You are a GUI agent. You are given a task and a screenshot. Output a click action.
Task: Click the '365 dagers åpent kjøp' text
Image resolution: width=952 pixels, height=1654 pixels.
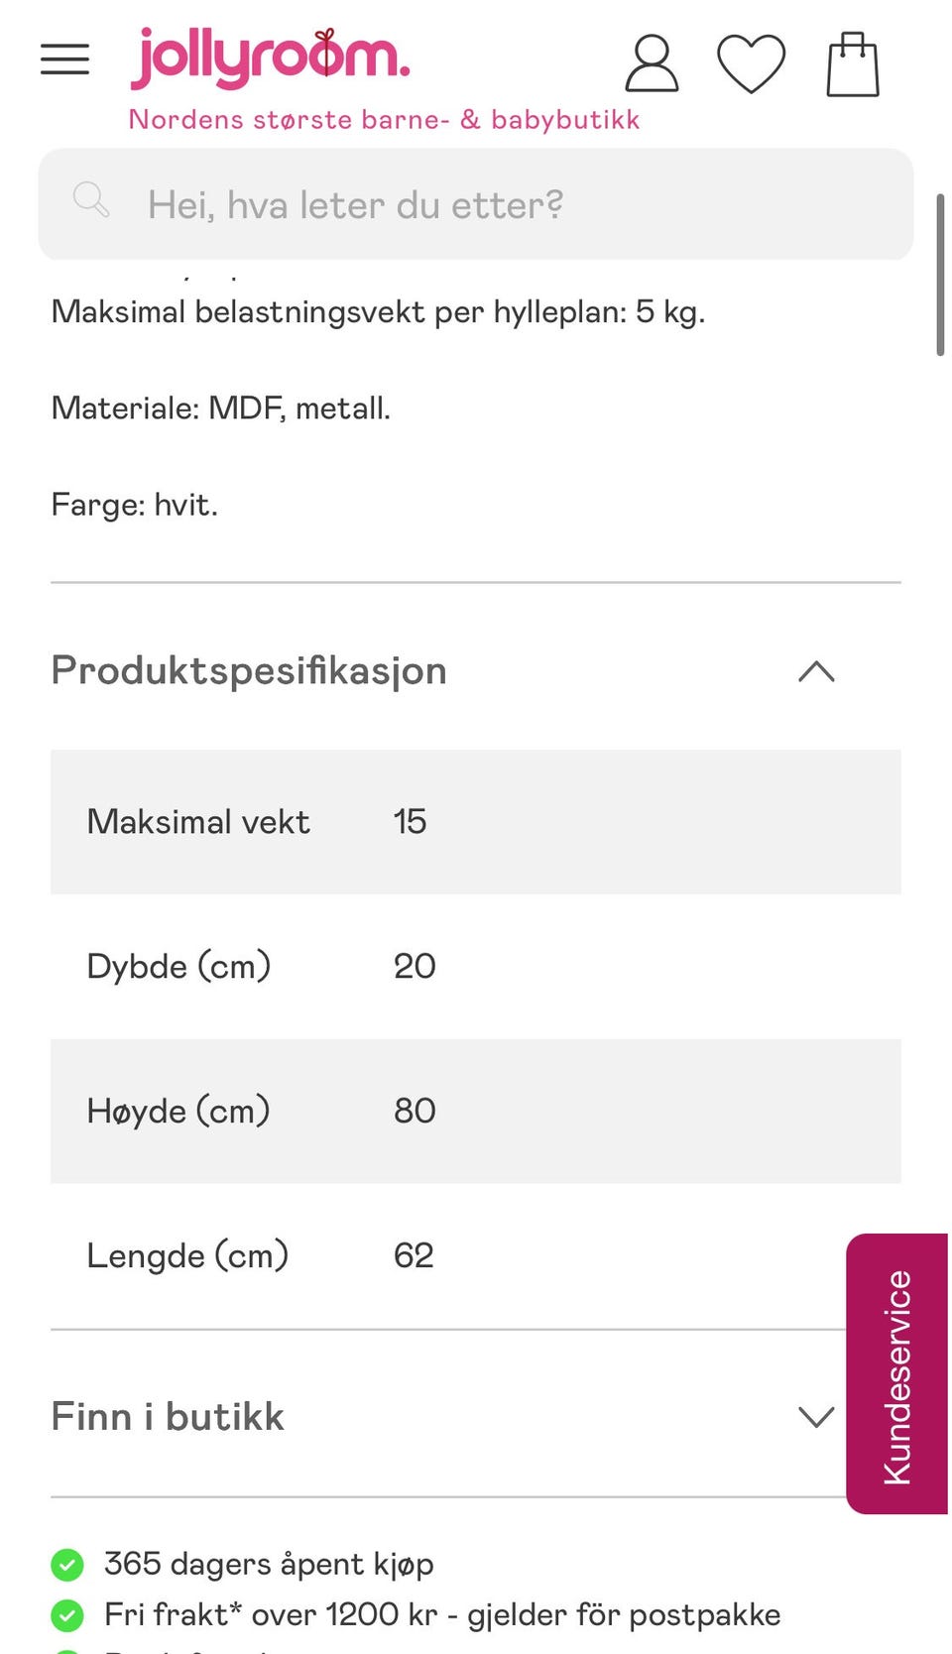pos(269,1565)
